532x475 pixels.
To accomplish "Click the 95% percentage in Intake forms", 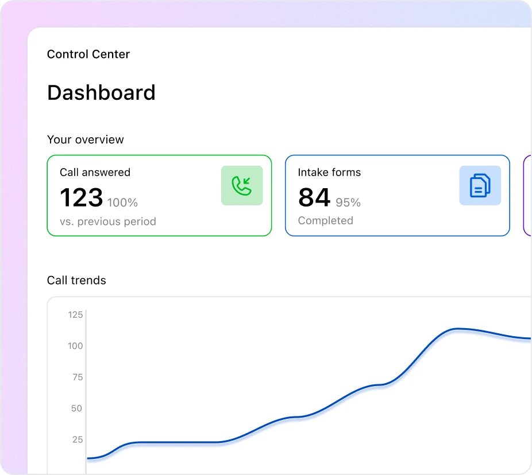I will 348,203.
